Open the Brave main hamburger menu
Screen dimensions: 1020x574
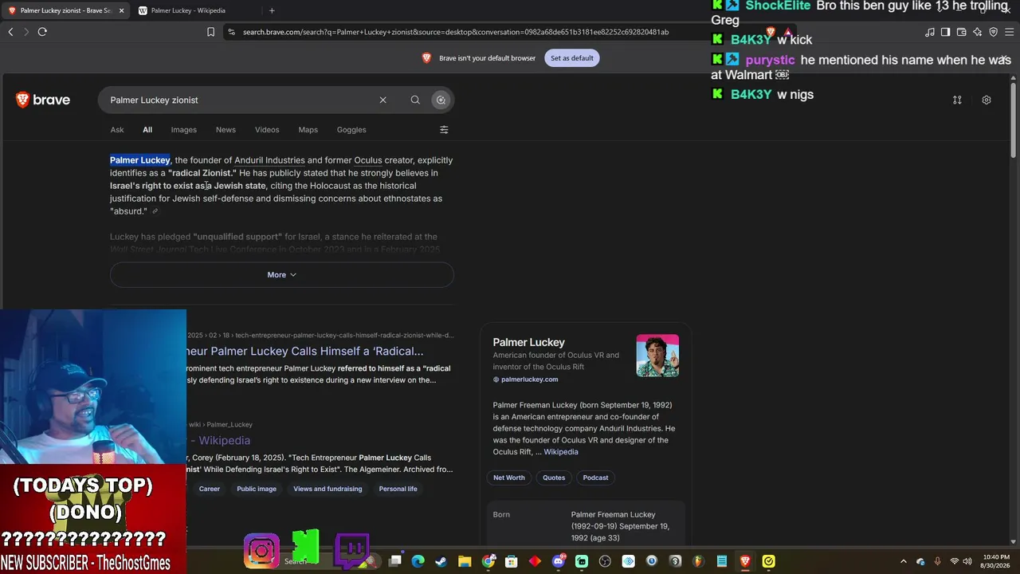(1010, 32)
